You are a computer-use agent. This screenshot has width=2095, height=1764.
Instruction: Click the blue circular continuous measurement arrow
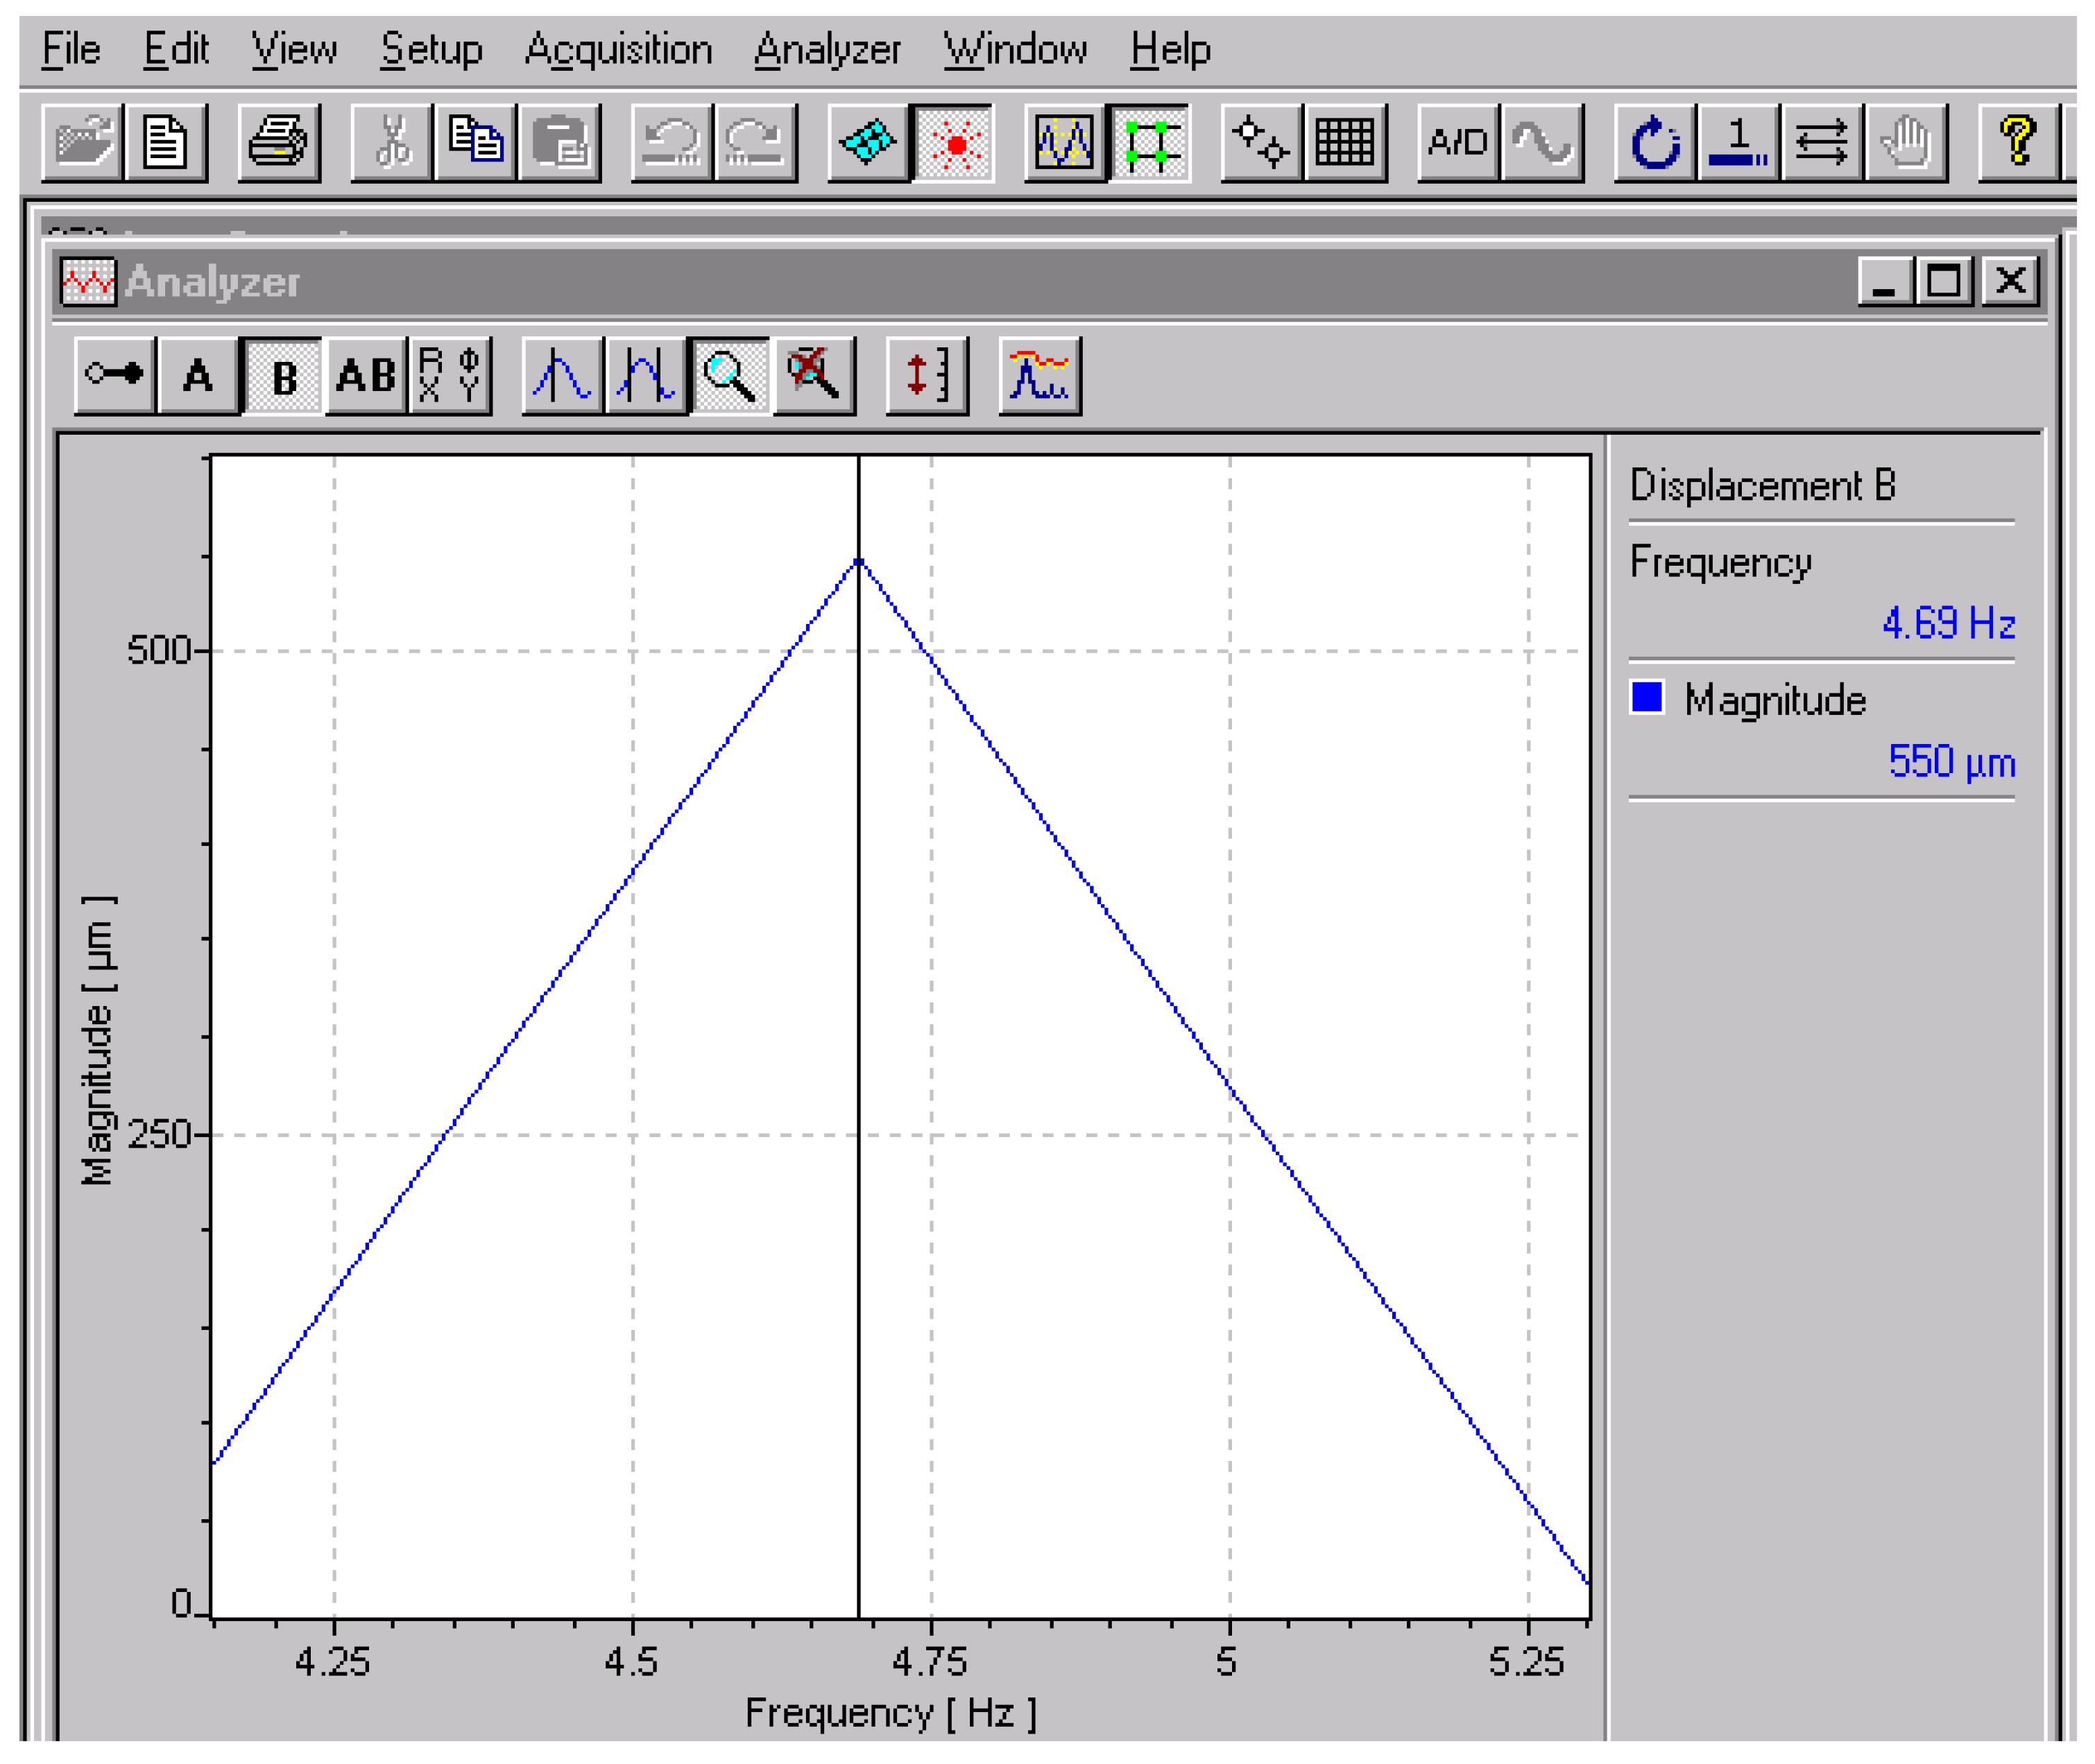1654,142
